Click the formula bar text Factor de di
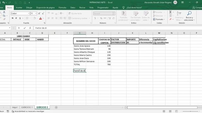This screenshot has height=113, width=202. (41, 28)
